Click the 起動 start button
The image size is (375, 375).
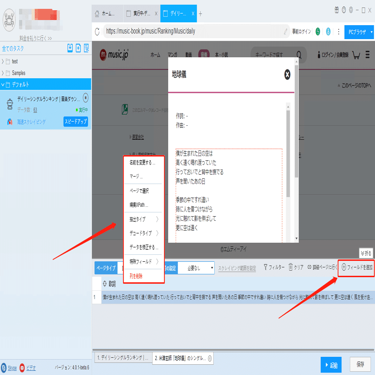coord(331,365)
